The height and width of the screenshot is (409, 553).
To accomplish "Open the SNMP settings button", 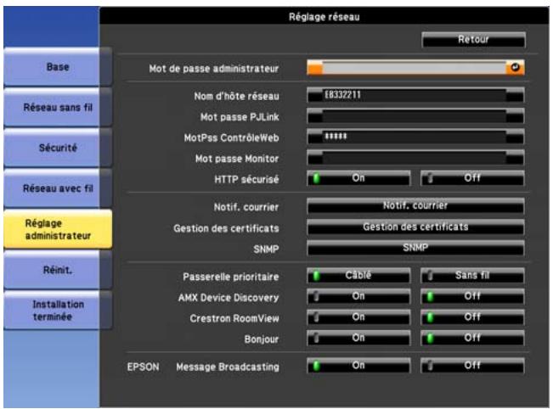I will point(415,248).
